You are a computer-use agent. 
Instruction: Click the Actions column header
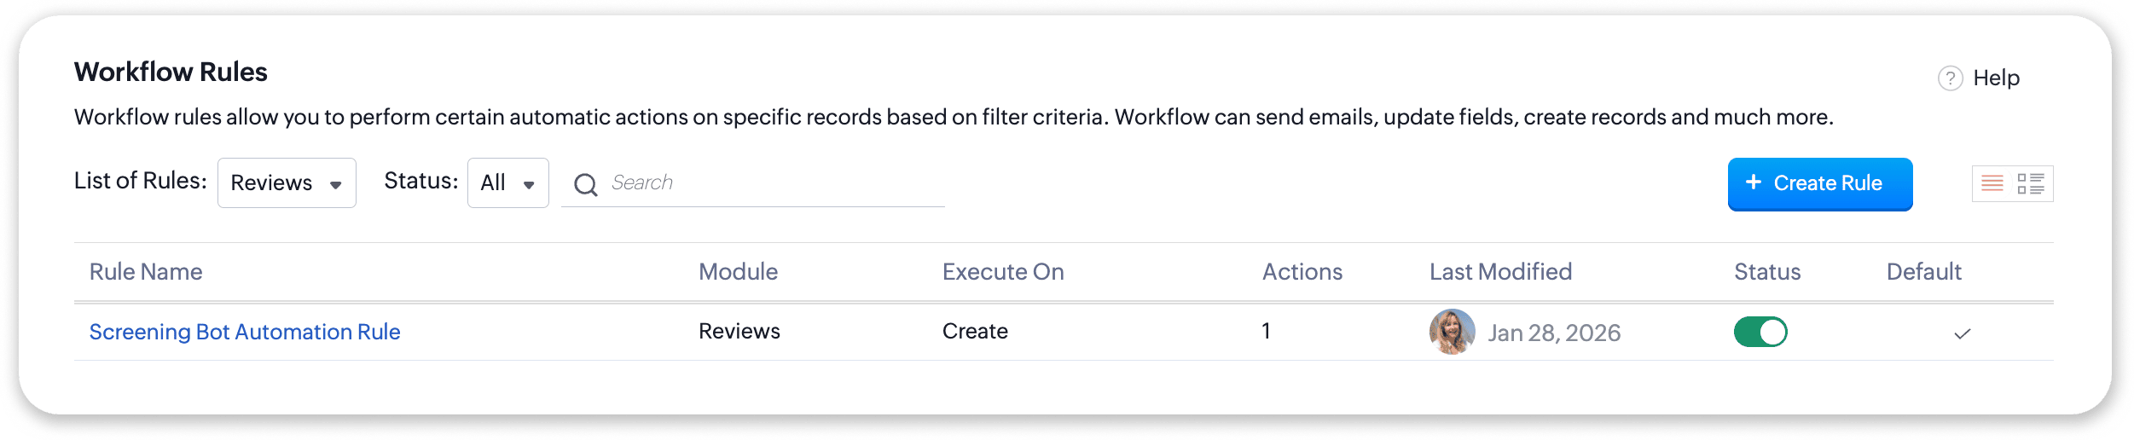click(x=1302, y=272)
